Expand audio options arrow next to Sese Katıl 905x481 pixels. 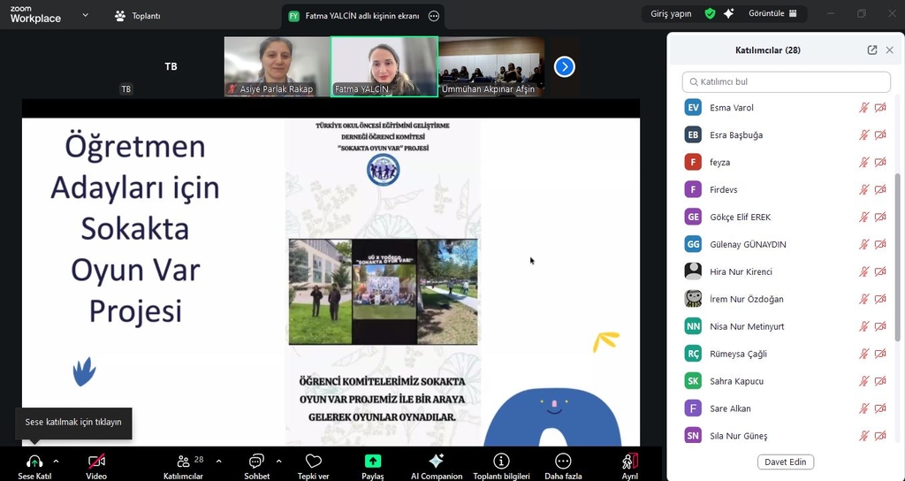(56, 461)
